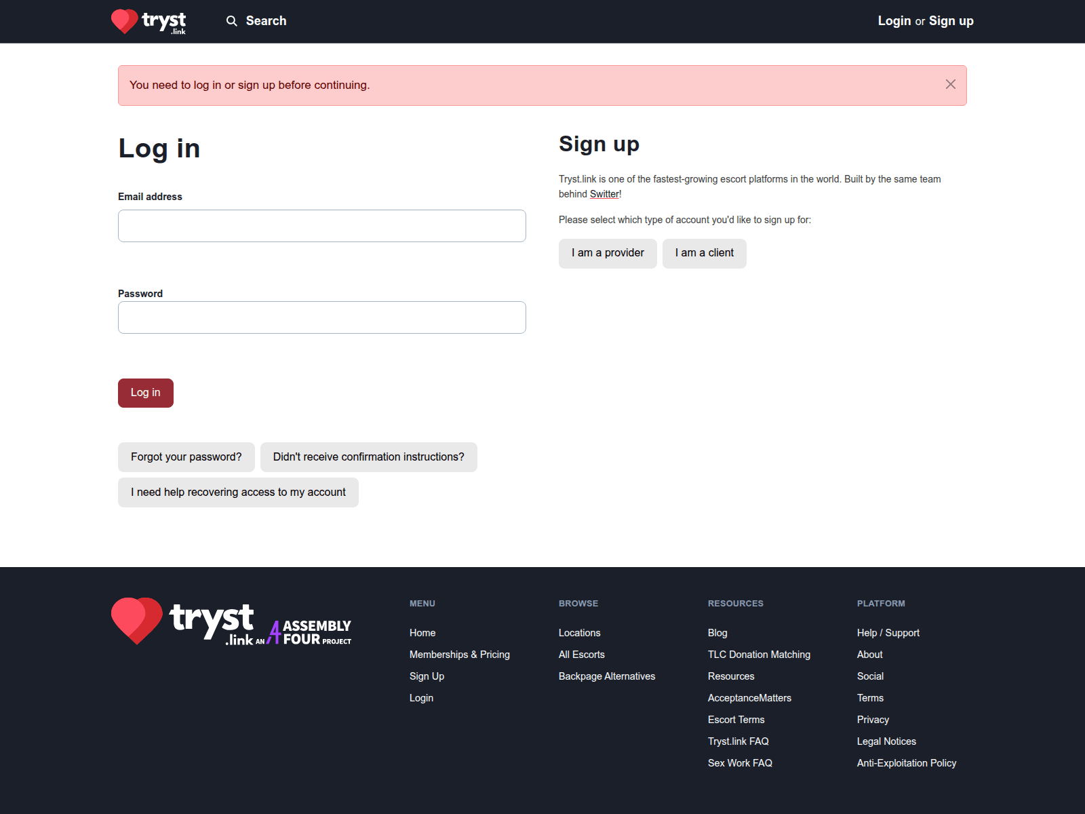1085x814 pixels.
Task: Submit with the red Log in button
Action: click(x=146, y=393)
